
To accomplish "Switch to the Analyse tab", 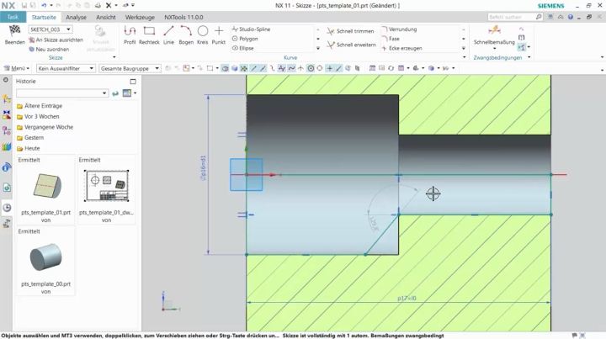I will [76, 17].
